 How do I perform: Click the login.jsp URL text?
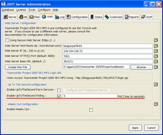click(102, 78)
